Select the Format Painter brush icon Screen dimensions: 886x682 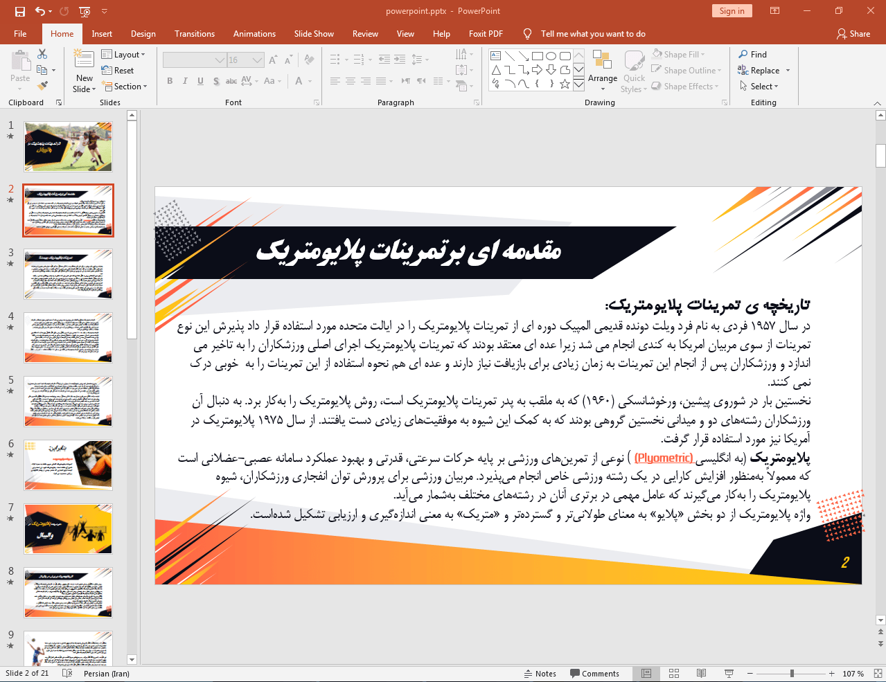(x=42, y=86)
